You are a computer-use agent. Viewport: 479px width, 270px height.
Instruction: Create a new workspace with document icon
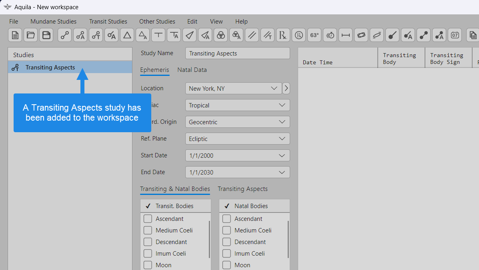pyautogui.click(x=15, y=35)
